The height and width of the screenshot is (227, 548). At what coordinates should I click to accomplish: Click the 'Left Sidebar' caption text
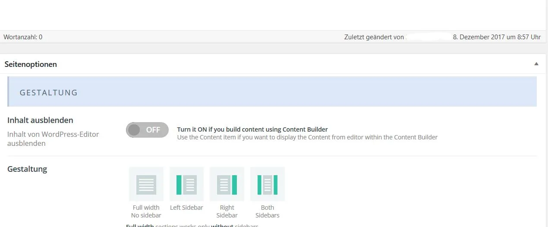point(186,208)
